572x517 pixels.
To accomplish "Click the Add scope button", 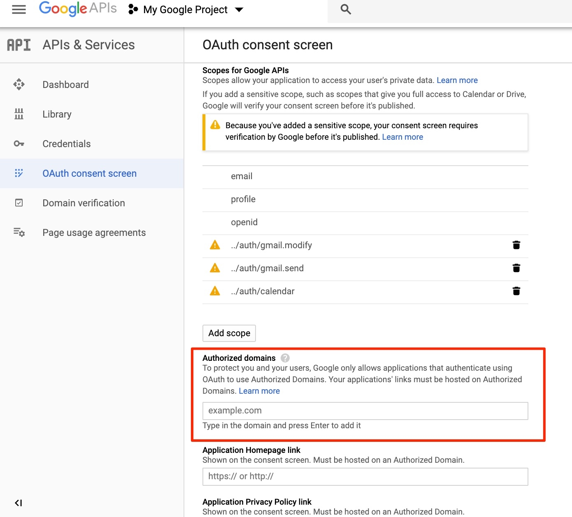I will coord(229,333).
